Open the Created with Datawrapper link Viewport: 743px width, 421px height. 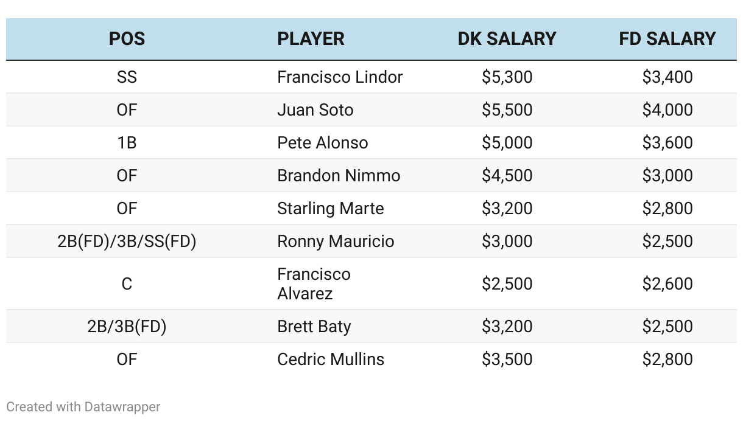[x=83, y=406]
